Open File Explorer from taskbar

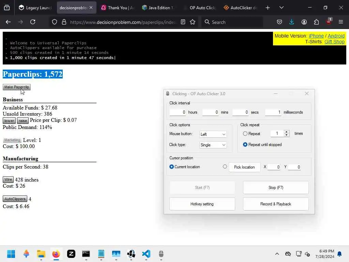coord(41,254)
